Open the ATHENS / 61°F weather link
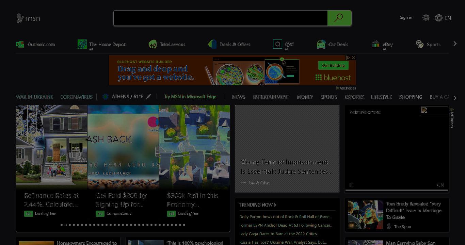The height and width of the screenshot is (245, 465). (x=127, y=97)
